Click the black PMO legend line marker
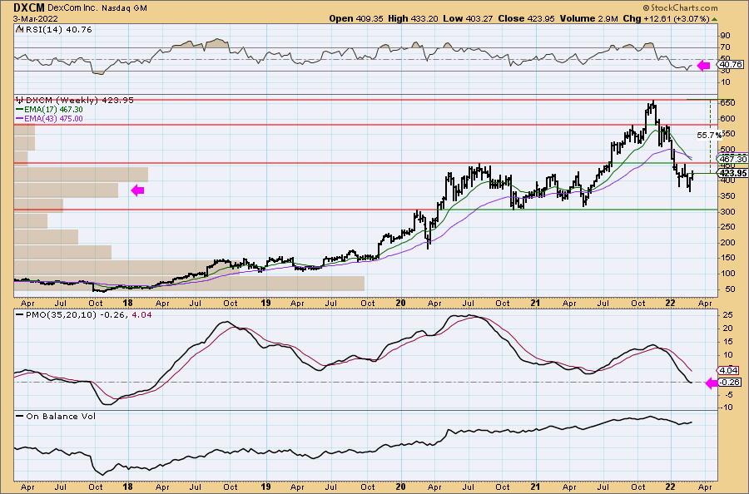The width and height of the screenshot is (749, 494). point(20,315)
